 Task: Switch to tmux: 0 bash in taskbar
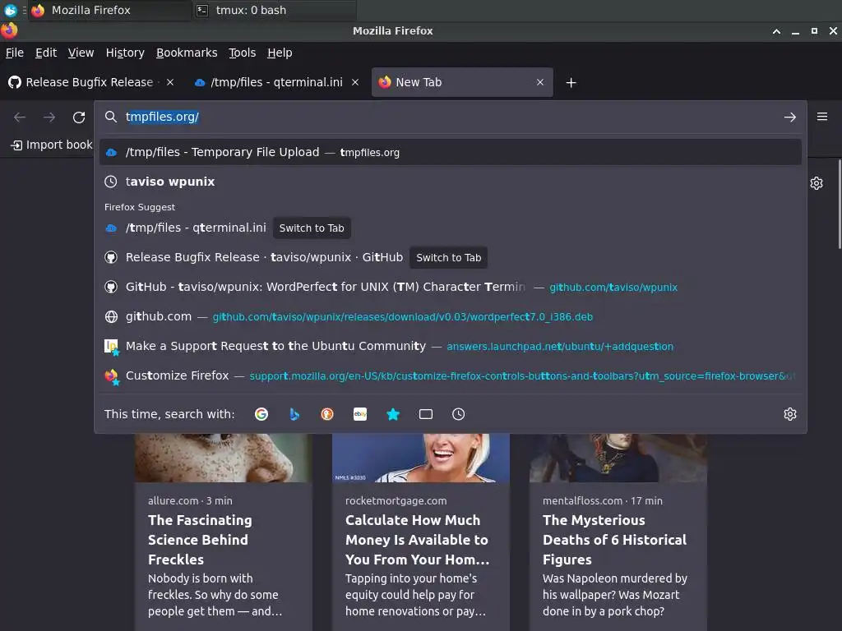click(x=274, y=10)
